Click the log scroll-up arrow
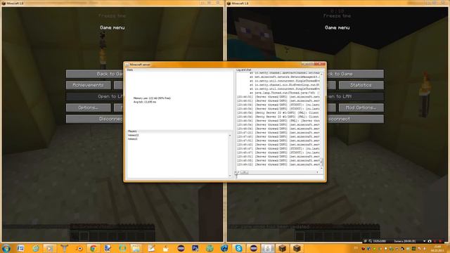 [x=321, y=74]
